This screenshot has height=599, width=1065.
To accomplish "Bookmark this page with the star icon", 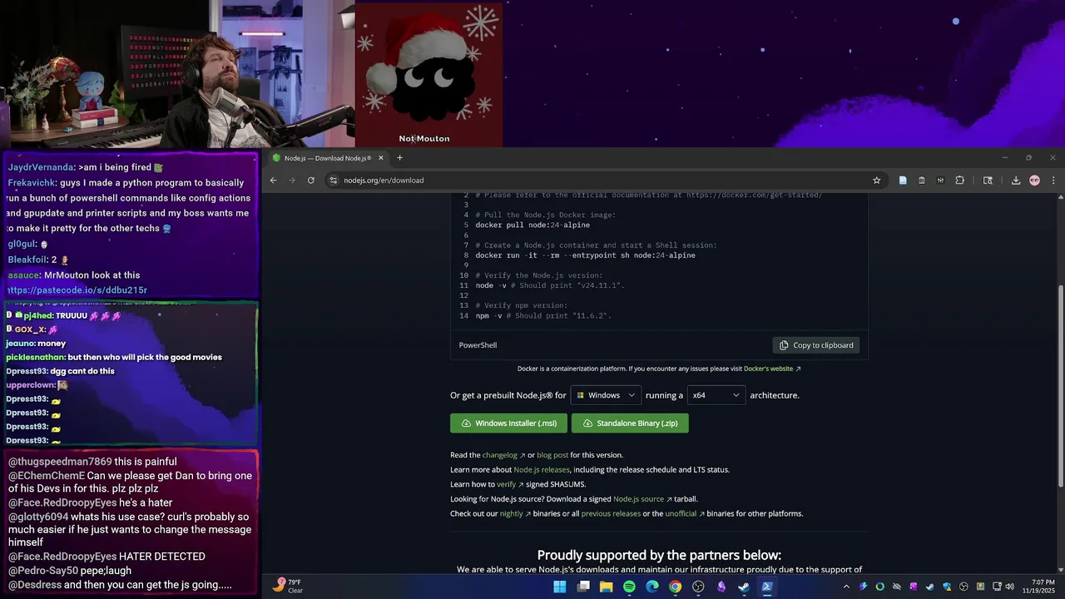I will point(876,180).
